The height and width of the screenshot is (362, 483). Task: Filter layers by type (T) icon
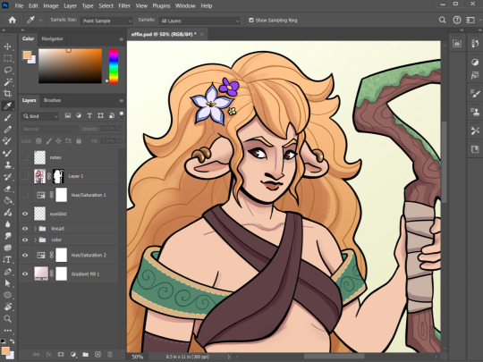89,115
